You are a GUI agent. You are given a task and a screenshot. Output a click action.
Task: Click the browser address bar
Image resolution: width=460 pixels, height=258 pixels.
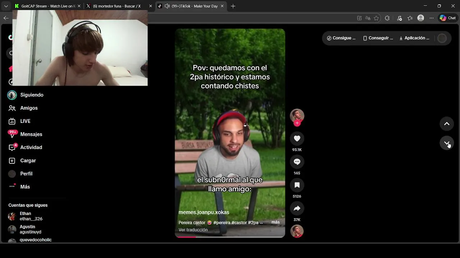point(252,18)
